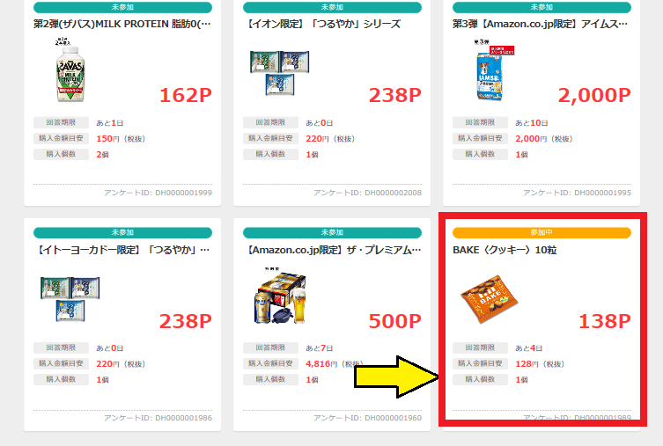Viewport: 663px width, 446px height.
Task: Click the 138P points on BAKE card
Action: (x=605, y=321)
